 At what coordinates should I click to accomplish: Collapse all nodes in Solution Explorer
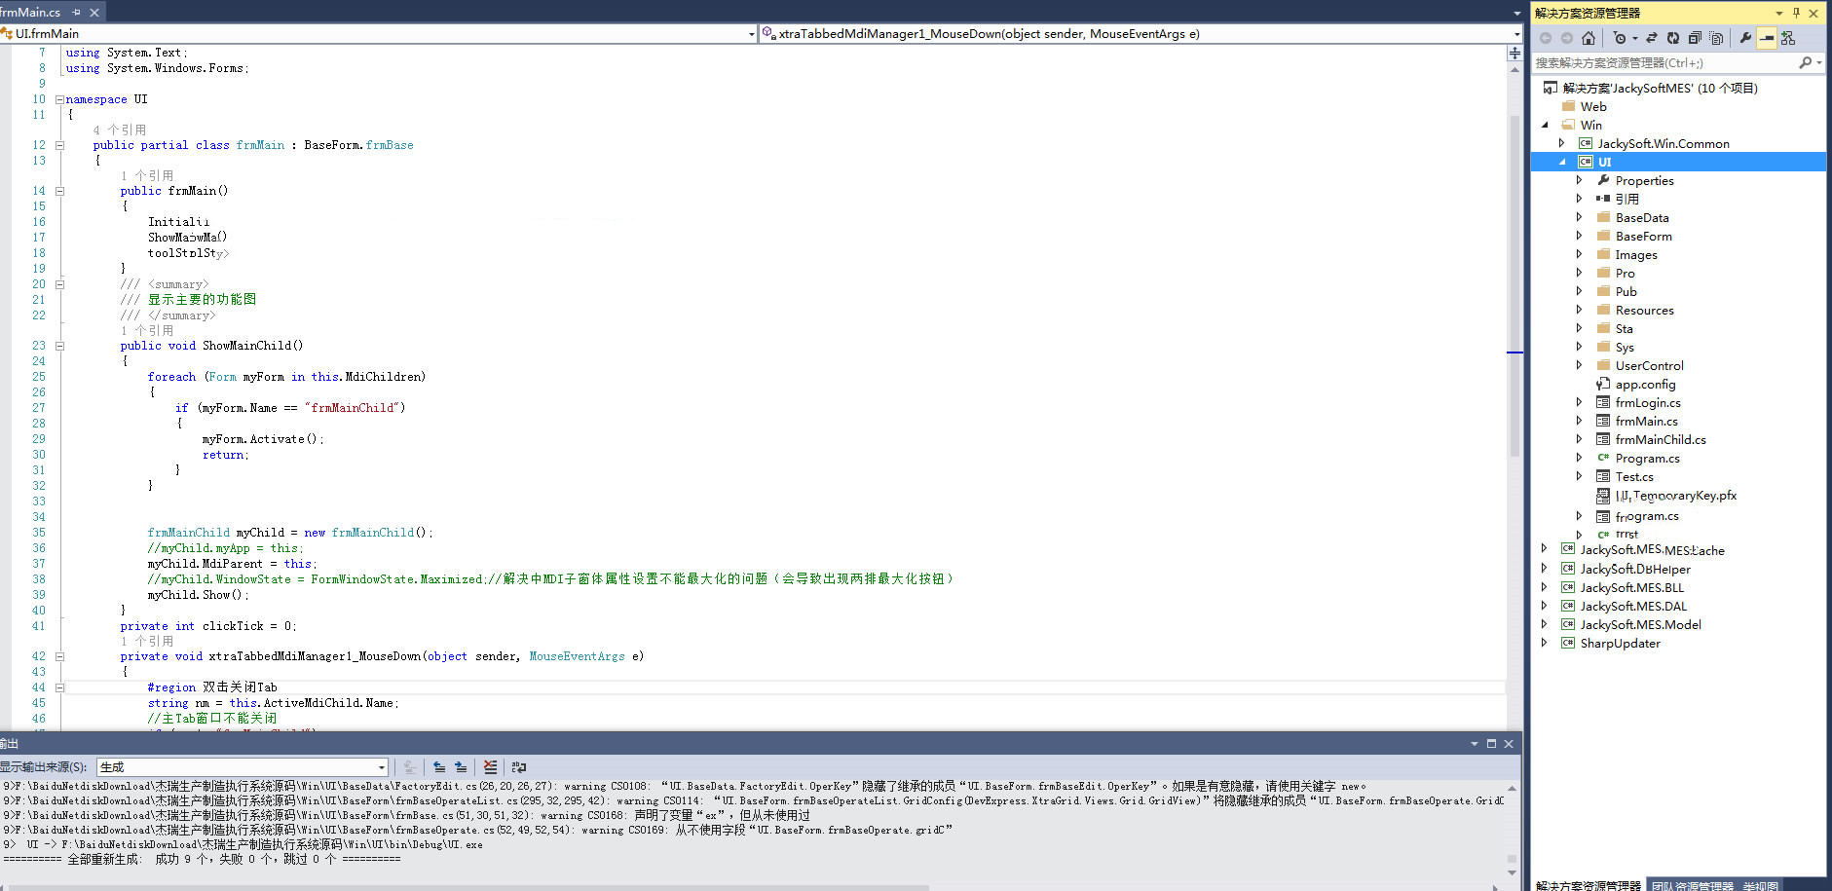click(x=1695, y=38)
